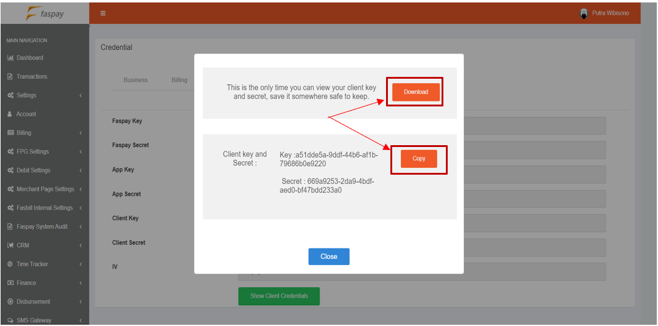Click the Secret 669a9253 value text
Viewport: 658px width, 326px height.
tap(327, 186)
